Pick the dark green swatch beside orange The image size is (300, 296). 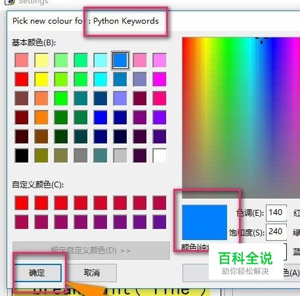(61, 117)
